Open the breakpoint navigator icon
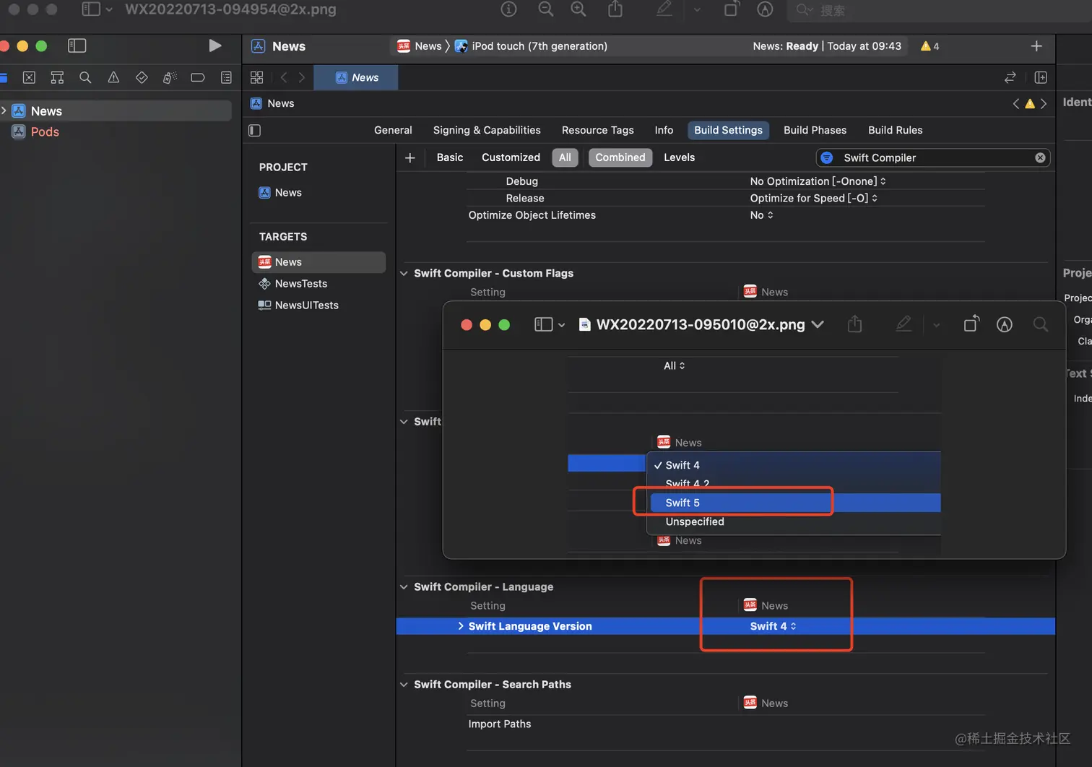This screenshot has width=1092, height=767. (x=198, y=77)
